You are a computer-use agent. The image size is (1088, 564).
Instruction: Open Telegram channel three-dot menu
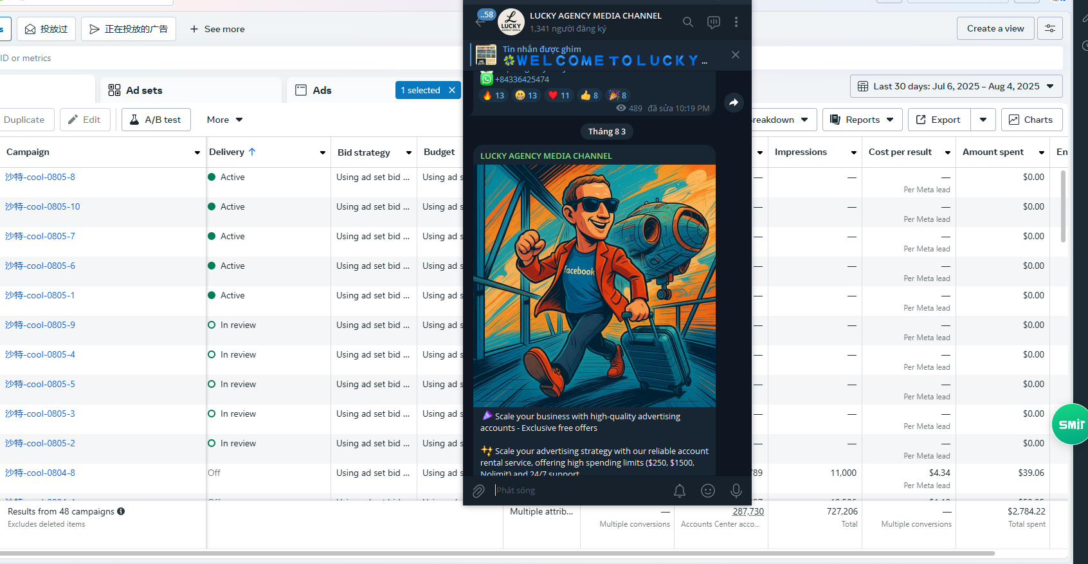[x=736, y=22]
